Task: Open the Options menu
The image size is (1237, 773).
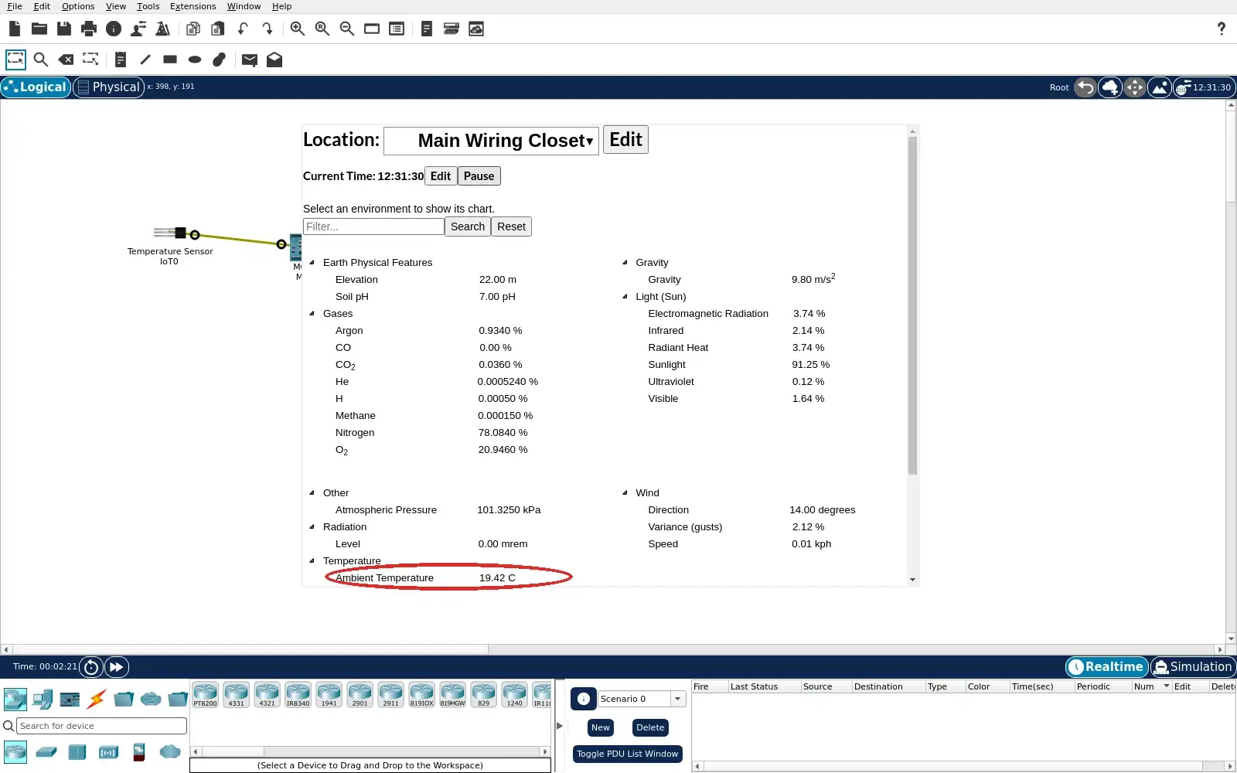Action: tap(78, 6)
